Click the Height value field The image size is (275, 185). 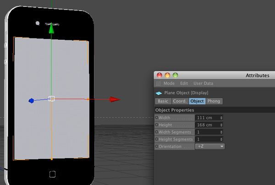pyautogui.click(x=209, y=125)
